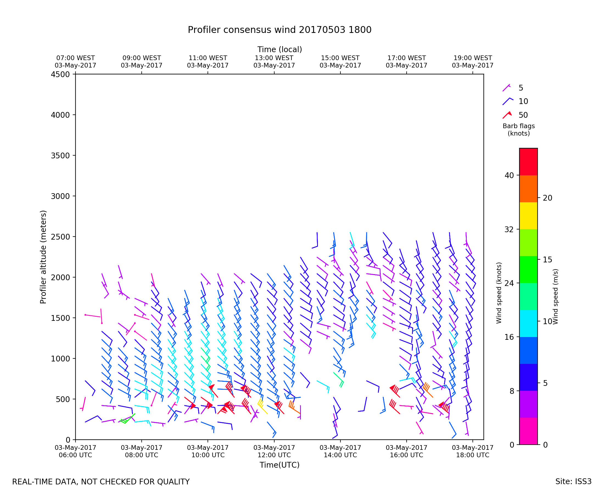Screen dimensions: 604x494
Task: Click the Time (local) axis label
Action: coord(279,49)
